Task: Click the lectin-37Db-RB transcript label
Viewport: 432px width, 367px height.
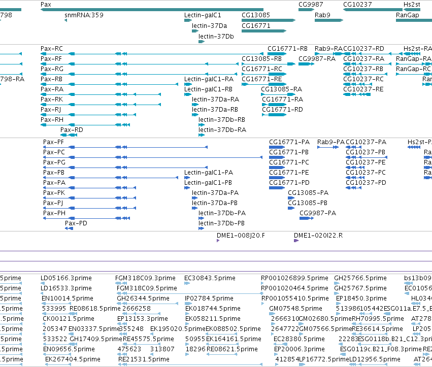Action: pos(222,120)
